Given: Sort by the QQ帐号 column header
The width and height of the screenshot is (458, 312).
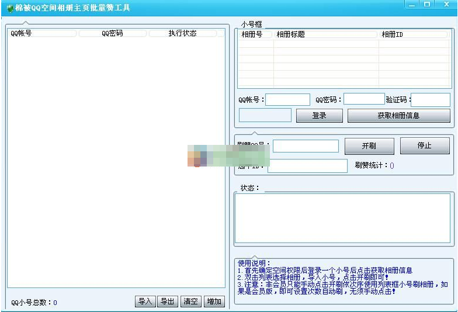Looking at the screenshot, I should pyautogui.click(x=43, y=33).
